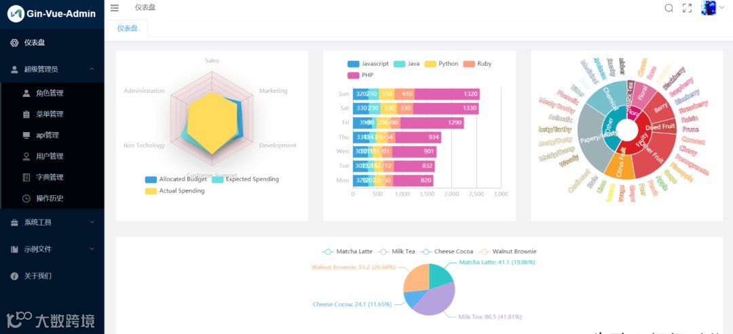Toggle the Walnut Brownie legend entry
Viewport: 733px width, 334px height.
(508, 251)
